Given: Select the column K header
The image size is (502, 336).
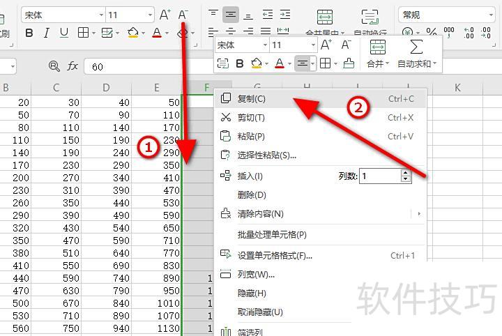Looking at the screenshot, I should [457, 87].
